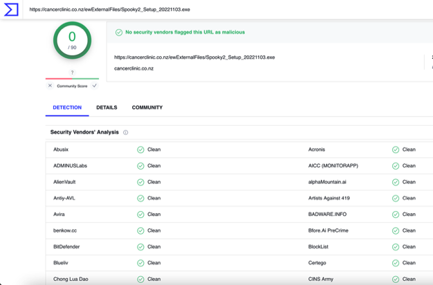Viewport: 433px width, 285px height.
Task: Click the detection score circle 0/90
Action: pyautogui.click(x=72, y=40)
